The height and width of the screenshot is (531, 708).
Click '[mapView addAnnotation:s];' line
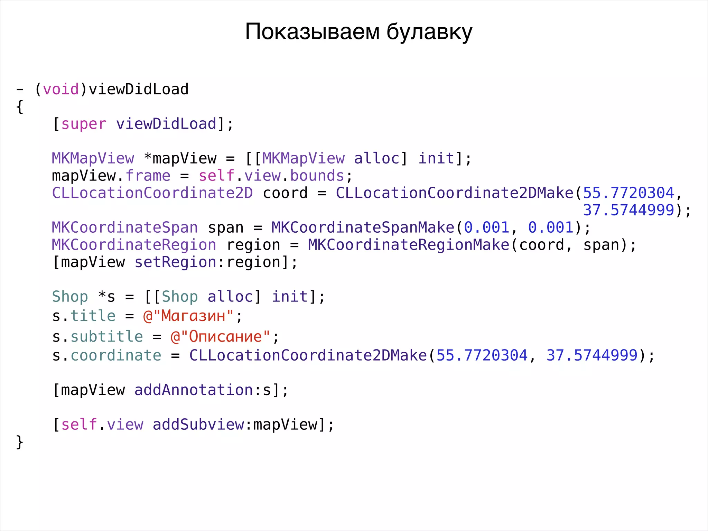coord(171,390)
